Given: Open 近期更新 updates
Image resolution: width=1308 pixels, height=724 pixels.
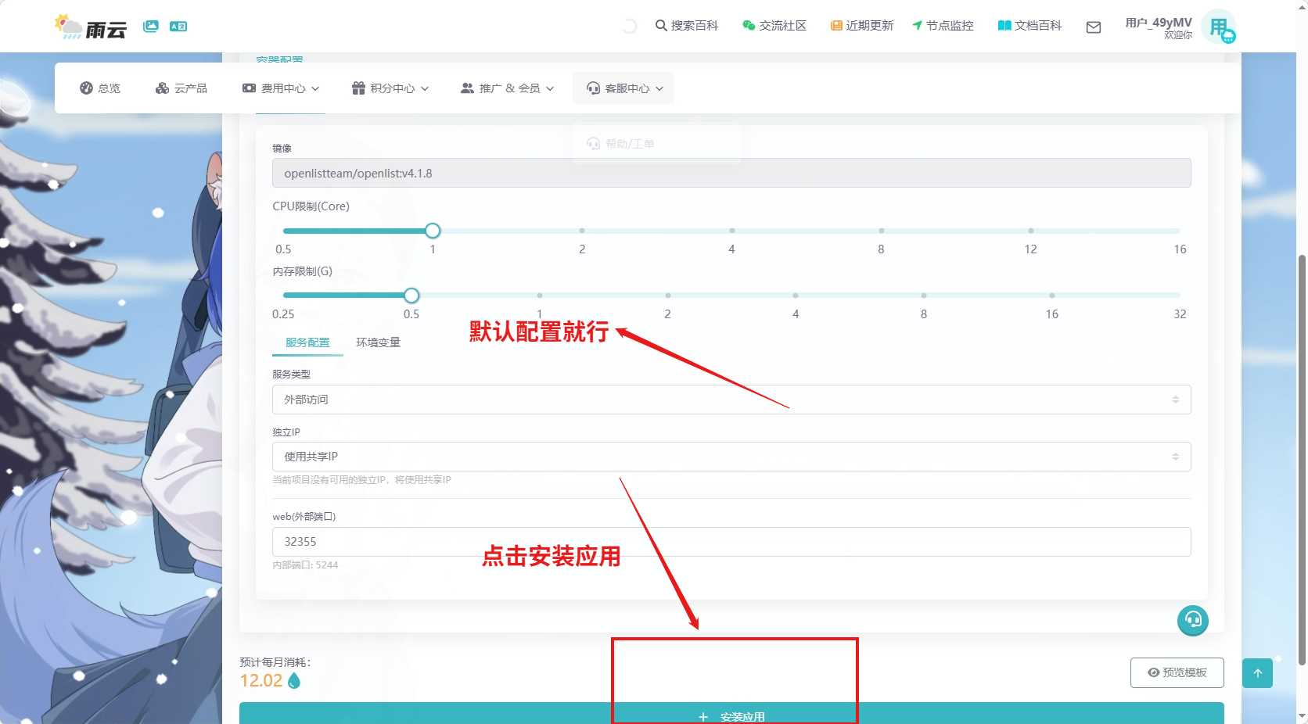Looking at the screenshot, I should click(862, 26).
